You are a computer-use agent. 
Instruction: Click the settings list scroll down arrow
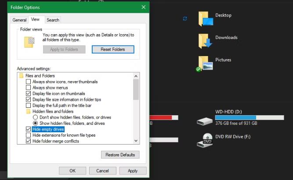coord(136,141)
